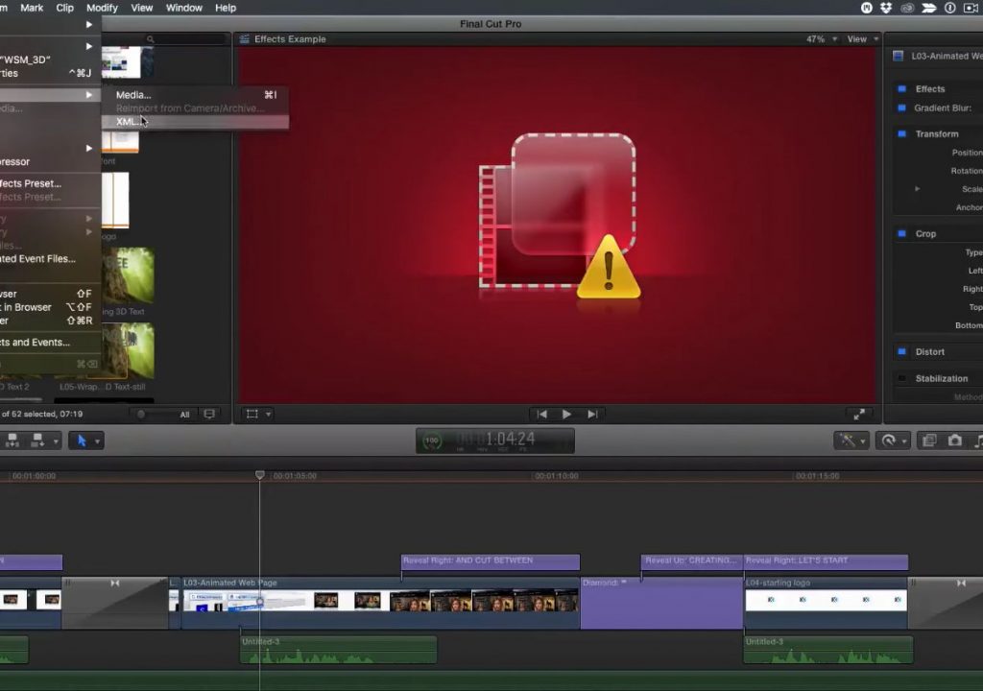Click the circled W menu bar icon
The width and height of the screenshot is (983, 691).
867,8
